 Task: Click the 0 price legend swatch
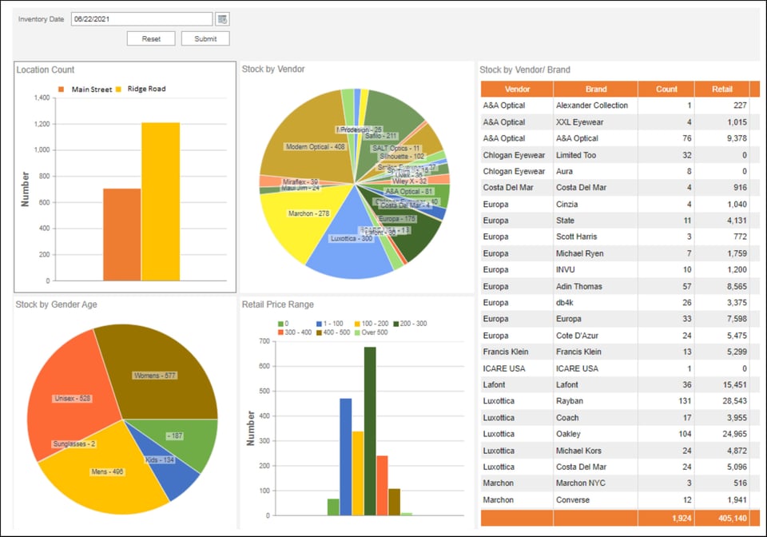[x=280, y=324]
